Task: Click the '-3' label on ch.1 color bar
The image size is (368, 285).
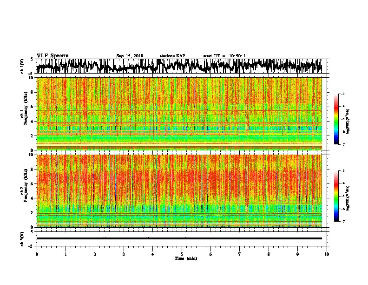Action: (343, 94)
